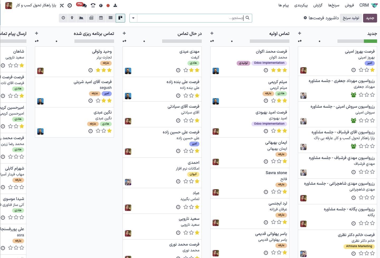
Task: Open the calendar view
Action: click(x=101, y=18)
